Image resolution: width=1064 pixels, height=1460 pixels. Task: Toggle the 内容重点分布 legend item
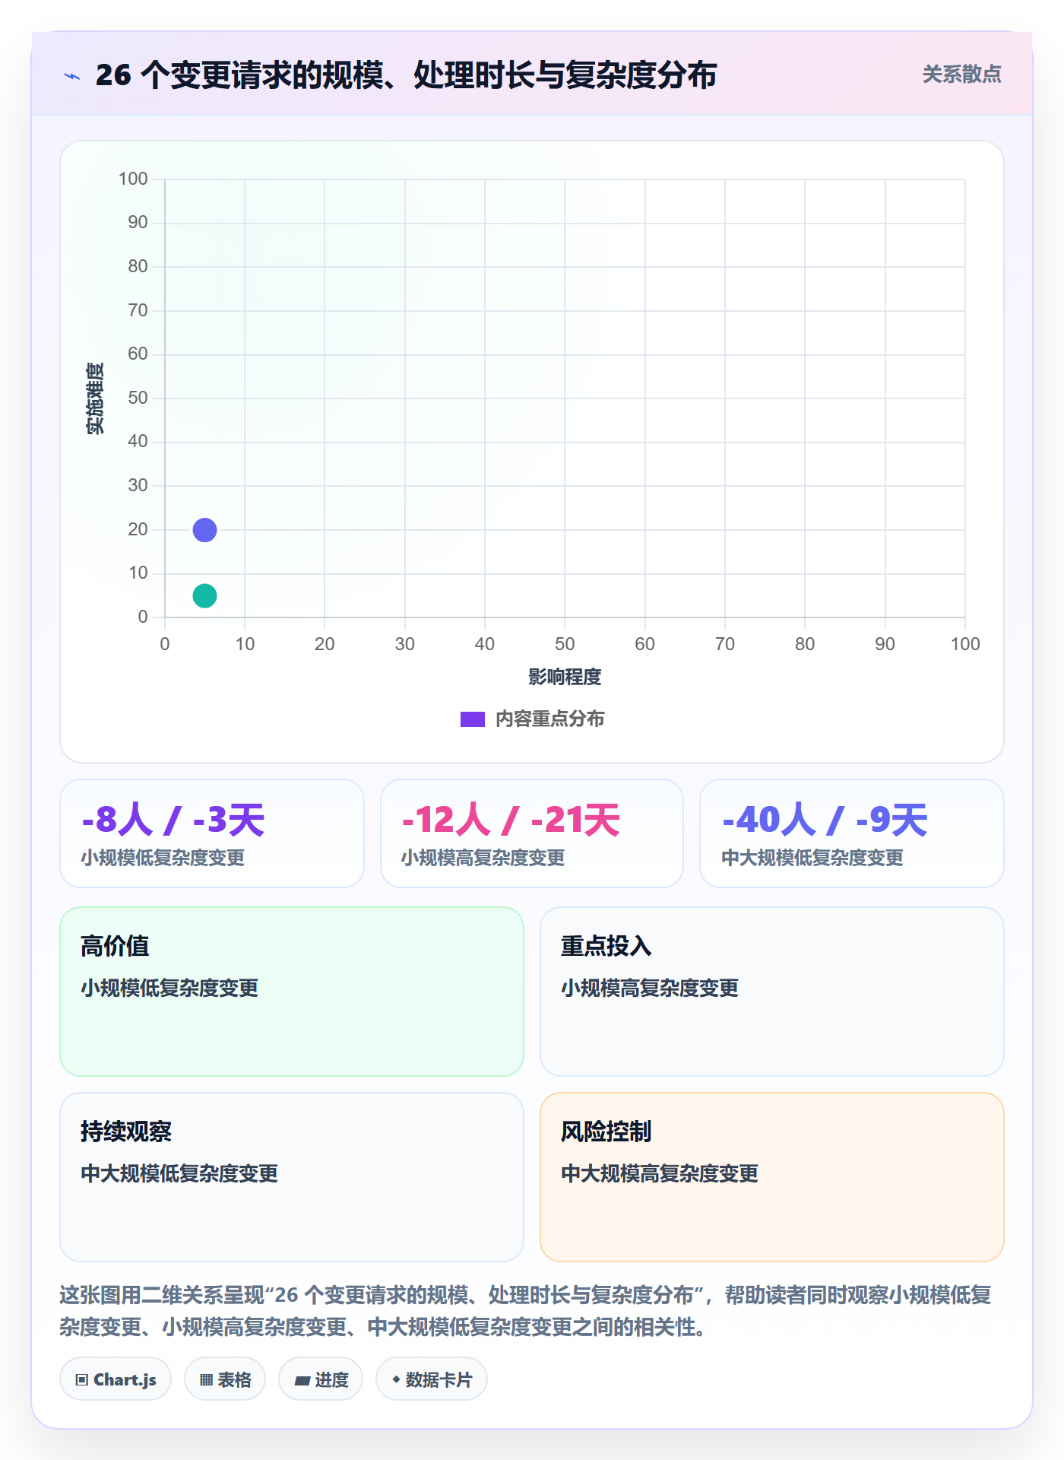[532, 719]
